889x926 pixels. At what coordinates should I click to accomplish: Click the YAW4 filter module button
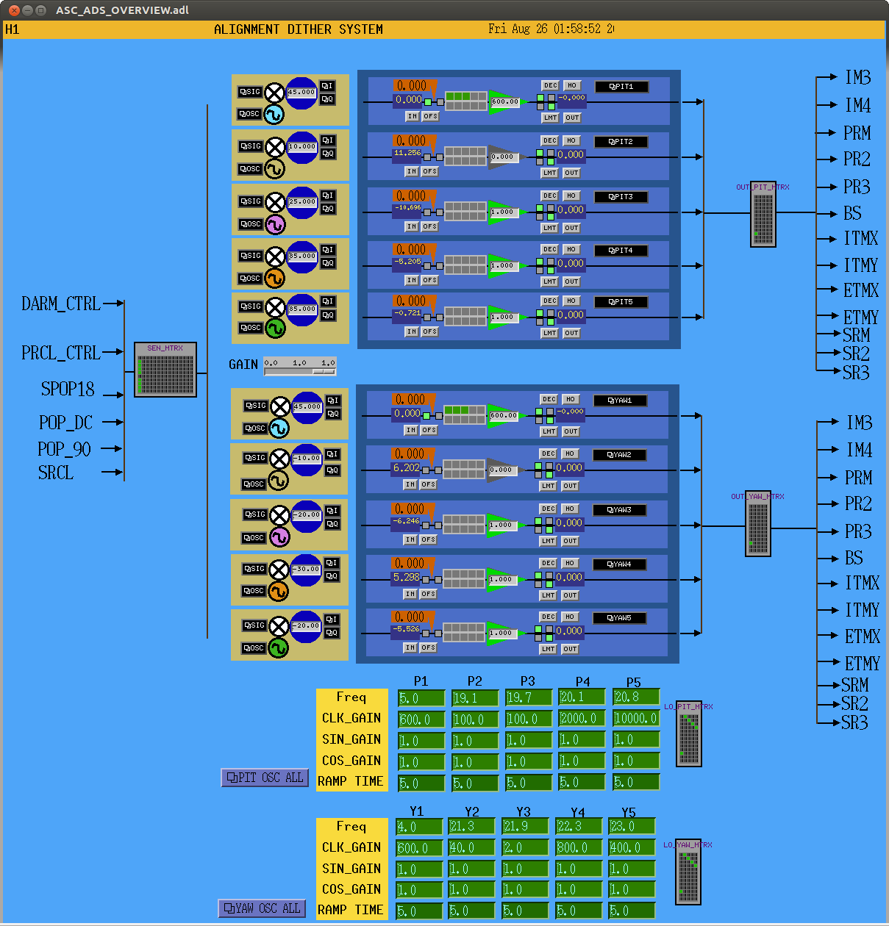coord(618,564)
